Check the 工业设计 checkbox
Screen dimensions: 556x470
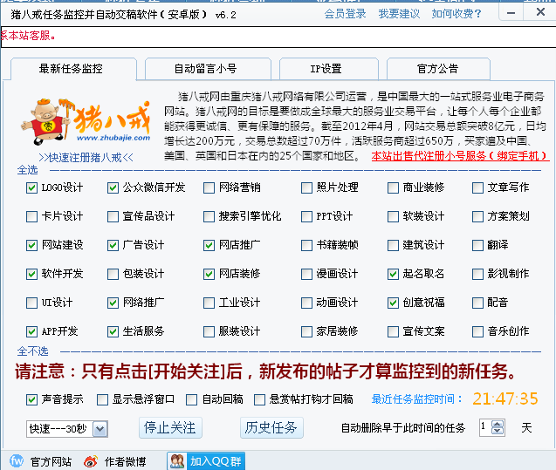pos(209,303)
